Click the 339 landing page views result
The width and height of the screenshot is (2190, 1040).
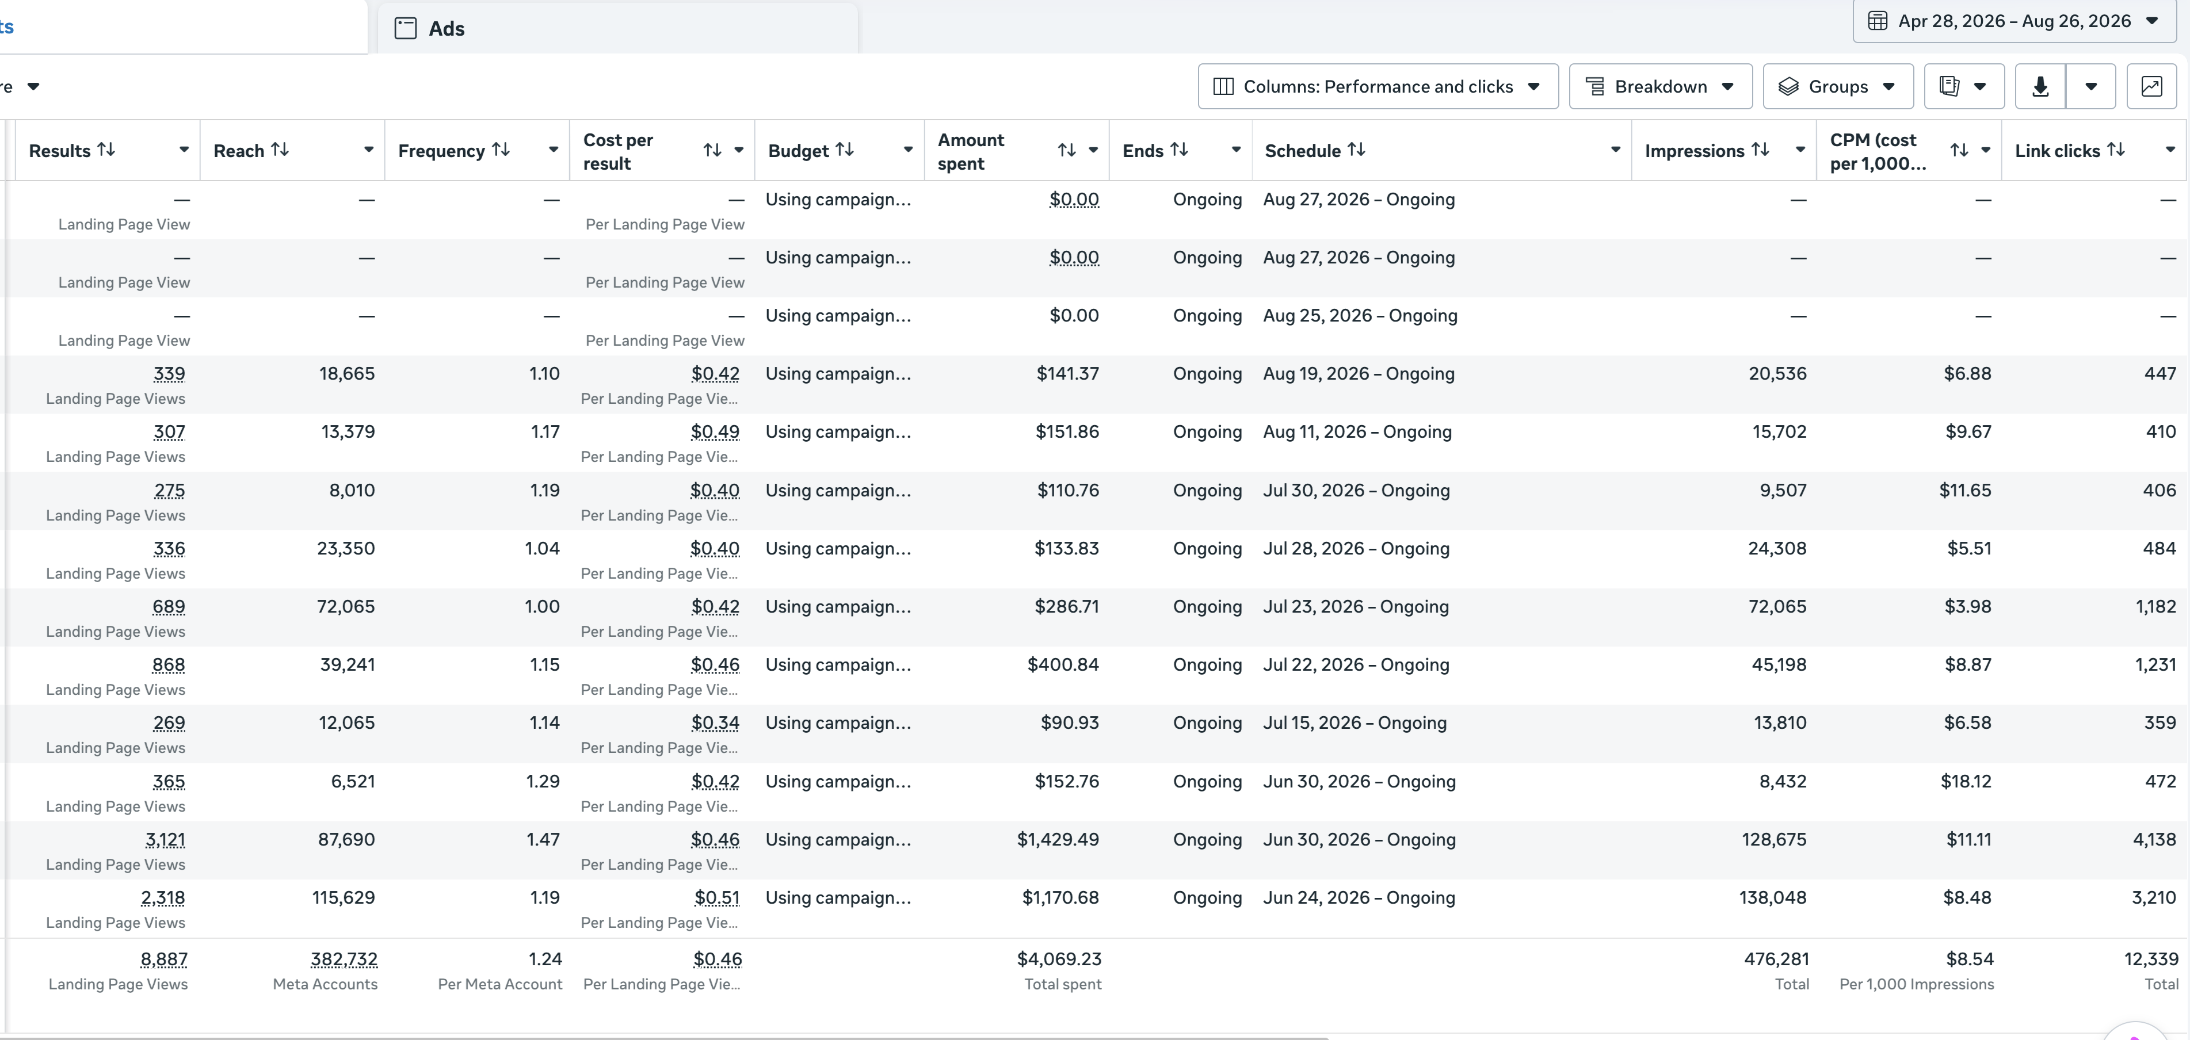pos(169,374)
